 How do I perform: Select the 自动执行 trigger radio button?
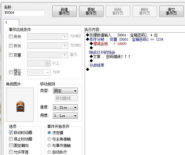[49, 152]
